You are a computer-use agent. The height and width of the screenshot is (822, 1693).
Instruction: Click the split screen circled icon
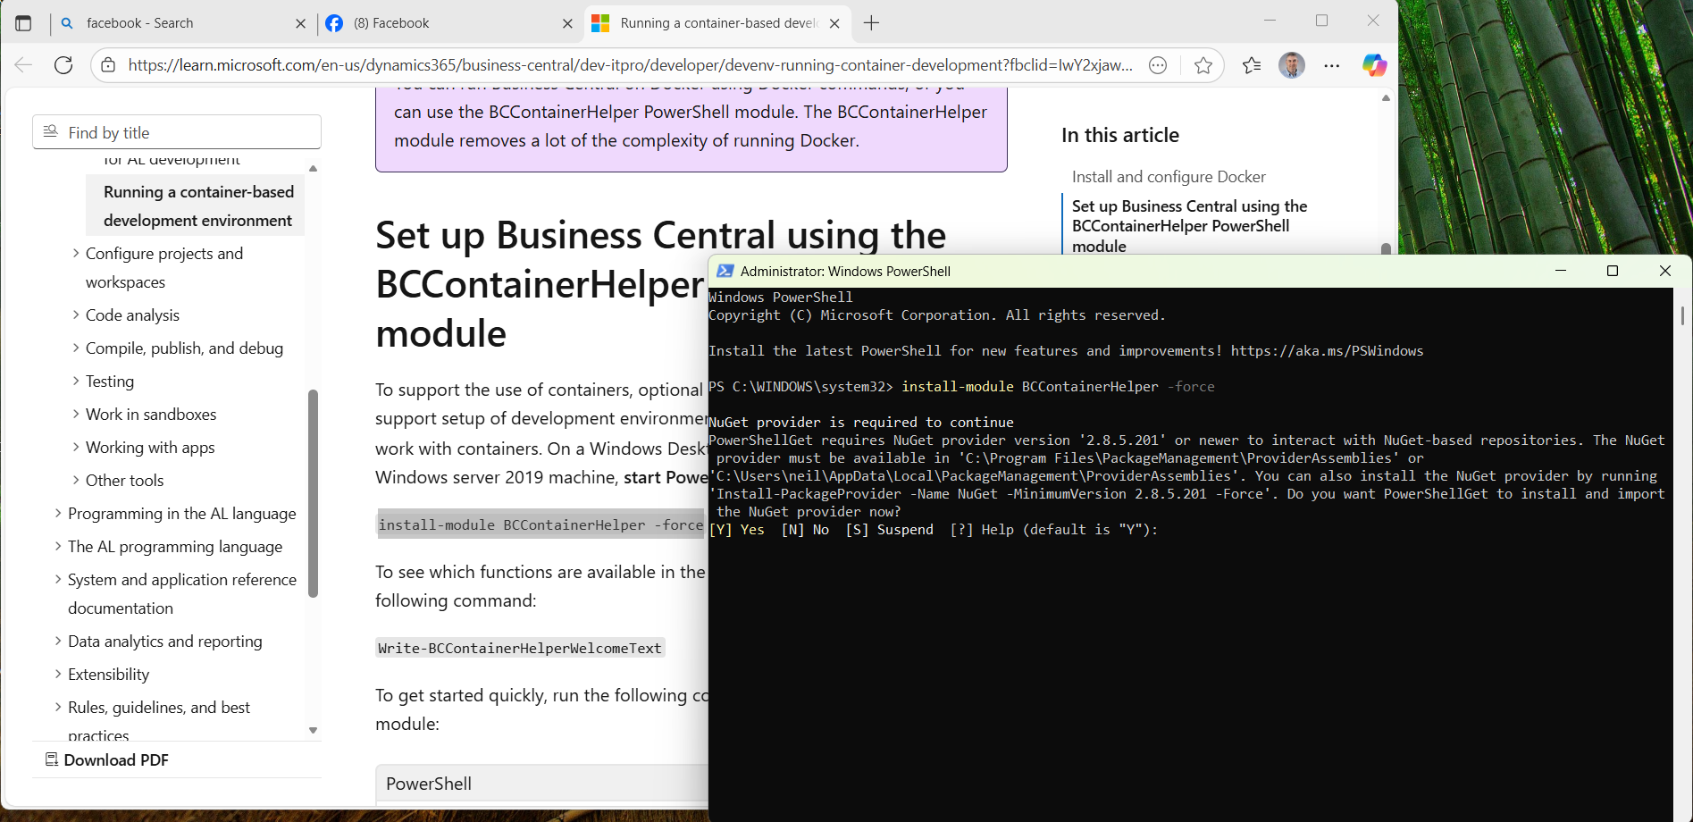[x=1157, y=64]
